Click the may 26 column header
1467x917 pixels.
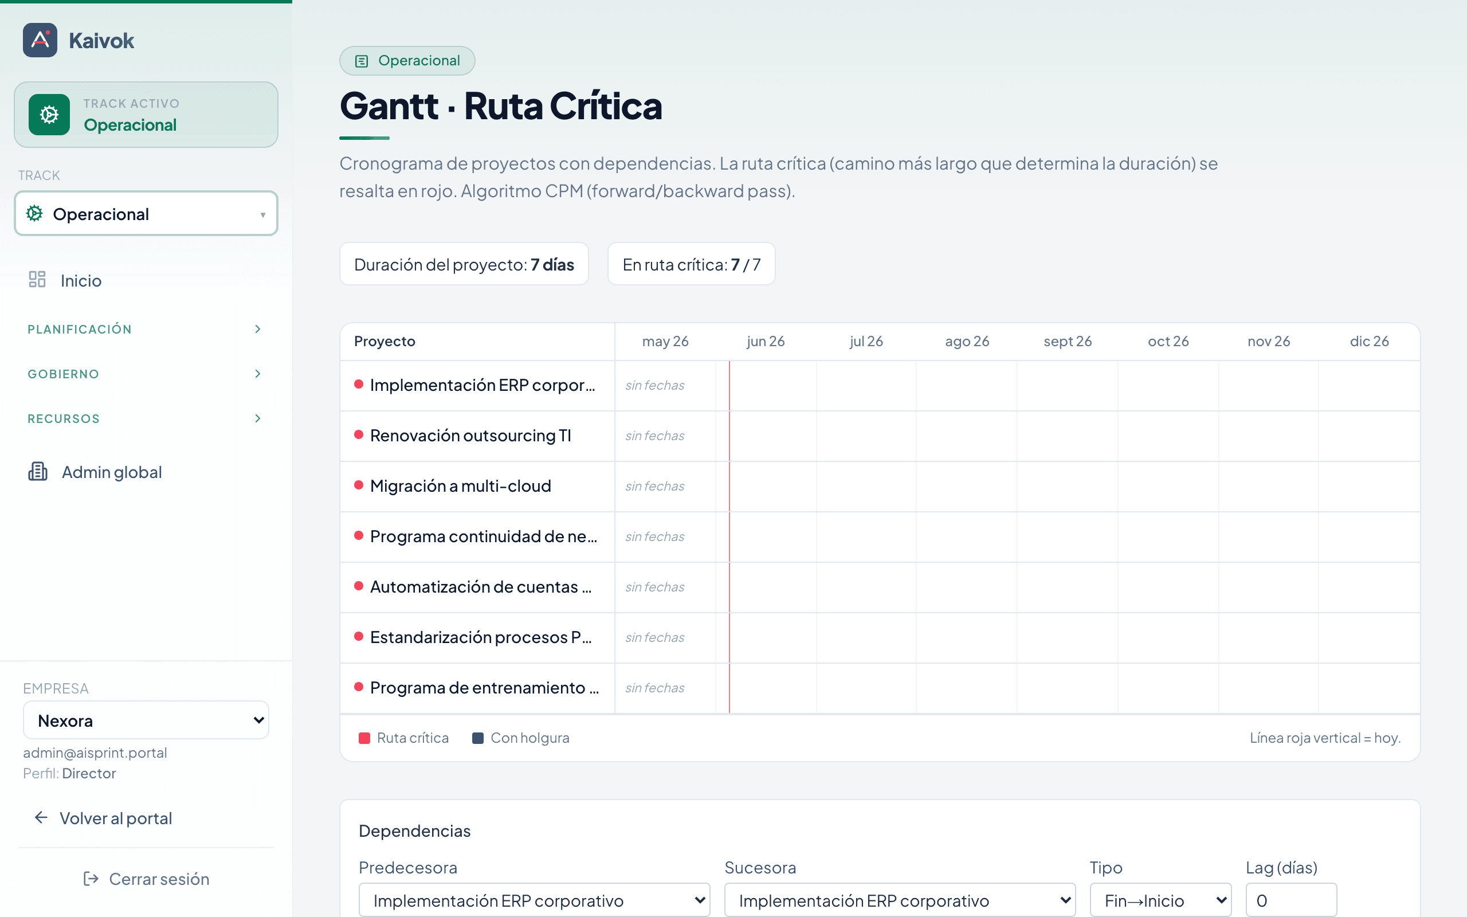(x=665, y=341)
